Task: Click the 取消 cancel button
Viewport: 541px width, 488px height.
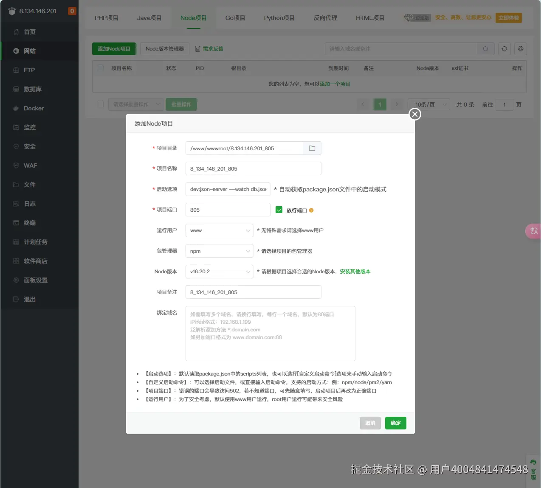Action: point(370,423)
